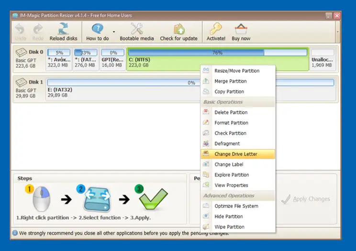Click the Check for update icon
Viewport: 356px width, 251px height.
[x=179, y=29]
